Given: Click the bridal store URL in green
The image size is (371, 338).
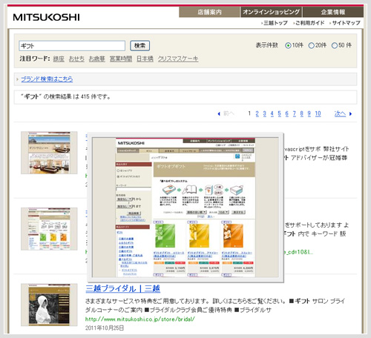Looking at the screenshot, I should (x=140, y=319).
